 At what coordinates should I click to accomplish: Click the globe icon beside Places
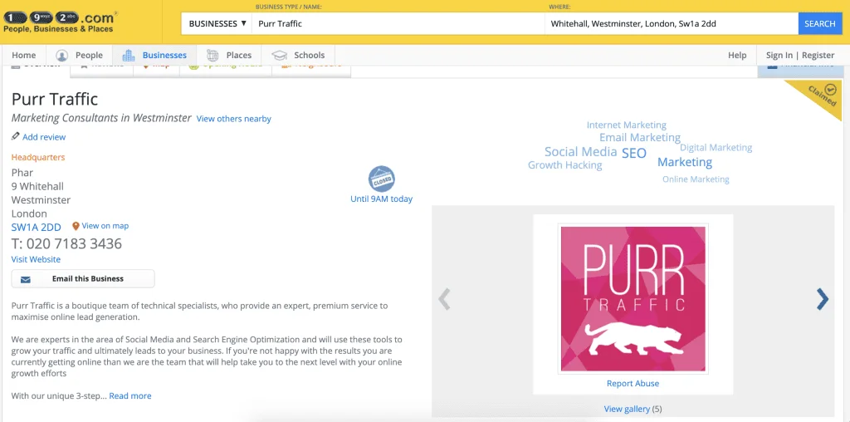coord(212,56)
